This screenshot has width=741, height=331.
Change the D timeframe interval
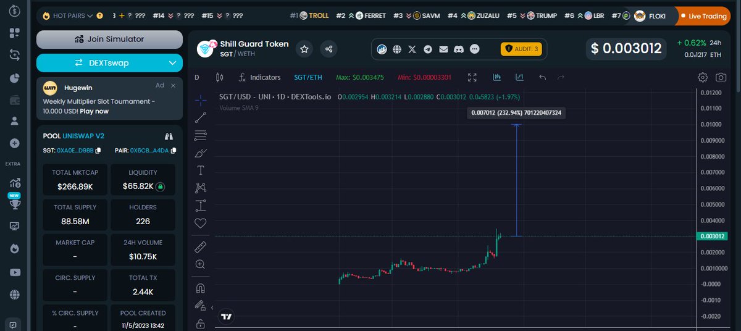(x=197, y=77)
